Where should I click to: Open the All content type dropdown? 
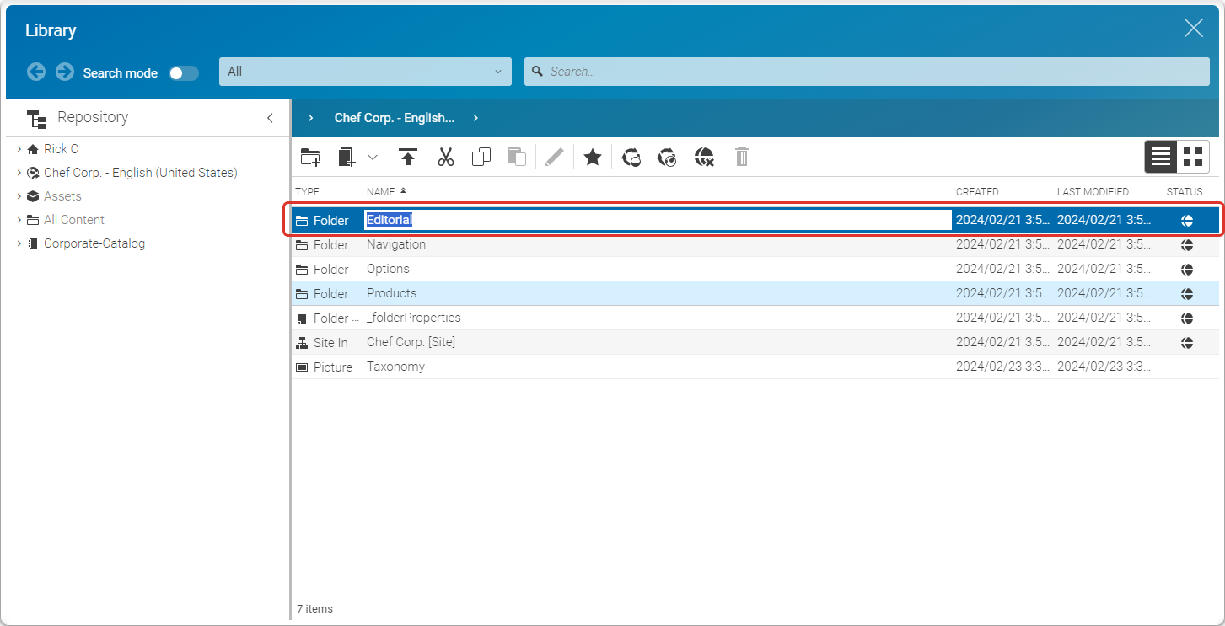click(x=365, y=72)
